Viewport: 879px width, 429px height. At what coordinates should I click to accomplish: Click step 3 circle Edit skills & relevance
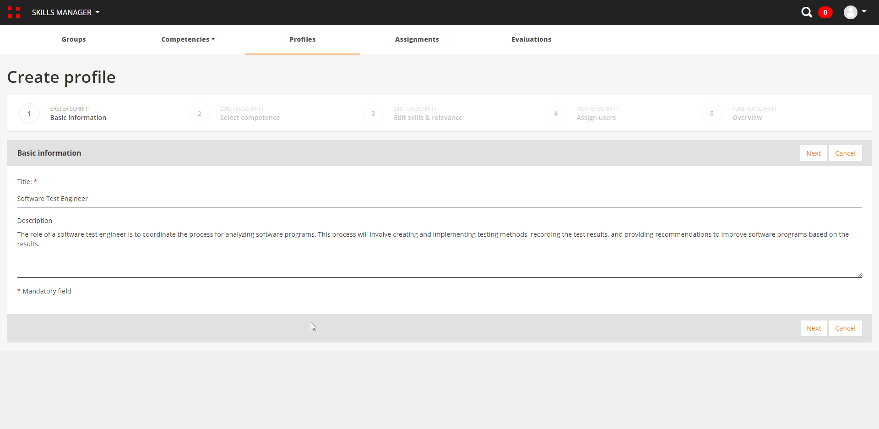click(373, 114)
